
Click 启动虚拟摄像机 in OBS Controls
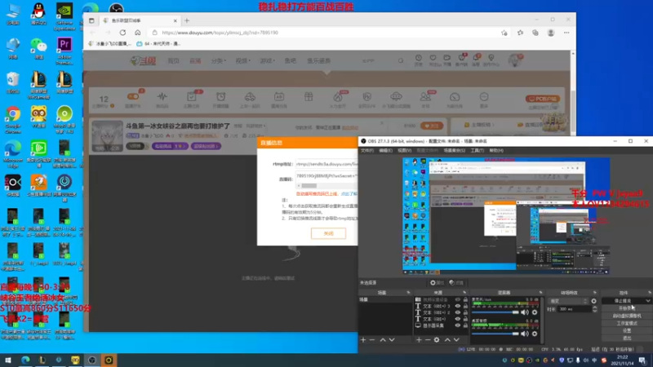pos(627,316)
